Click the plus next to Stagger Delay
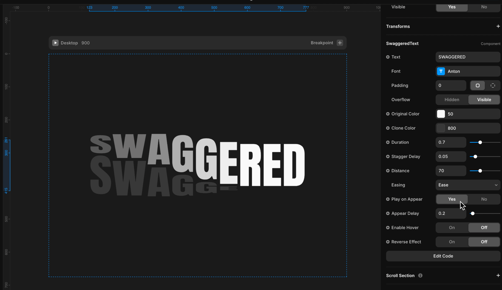Viewport: 502px width, 290px height. [x=388, y=157]
